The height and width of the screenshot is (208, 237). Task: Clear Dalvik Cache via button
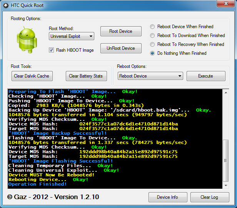[32, 76]
